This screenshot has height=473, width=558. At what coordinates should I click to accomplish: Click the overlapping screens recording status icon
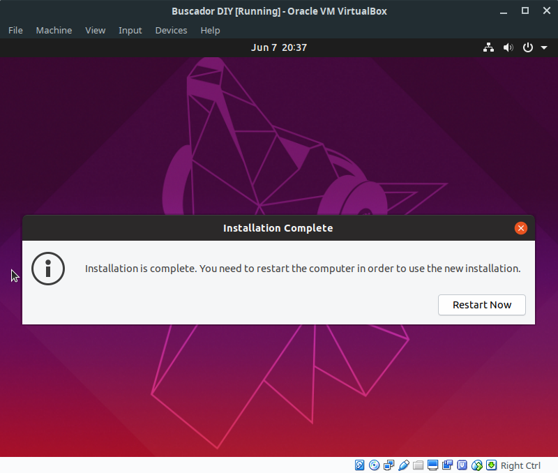coord(447,465)
